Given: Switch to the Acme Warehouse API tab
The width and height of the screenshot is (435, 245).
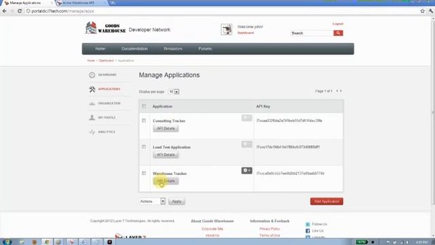Looking at the screenshot, I should pyautogui.click(x=82, y=3).
